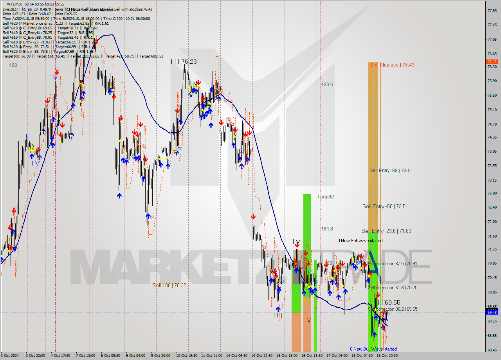The width and height of the screenshot is (501, 360).
Task: Click the 'Sell correction 61.8 | 70.25' label
Action: pyautogui.click(x=393, y=288)
